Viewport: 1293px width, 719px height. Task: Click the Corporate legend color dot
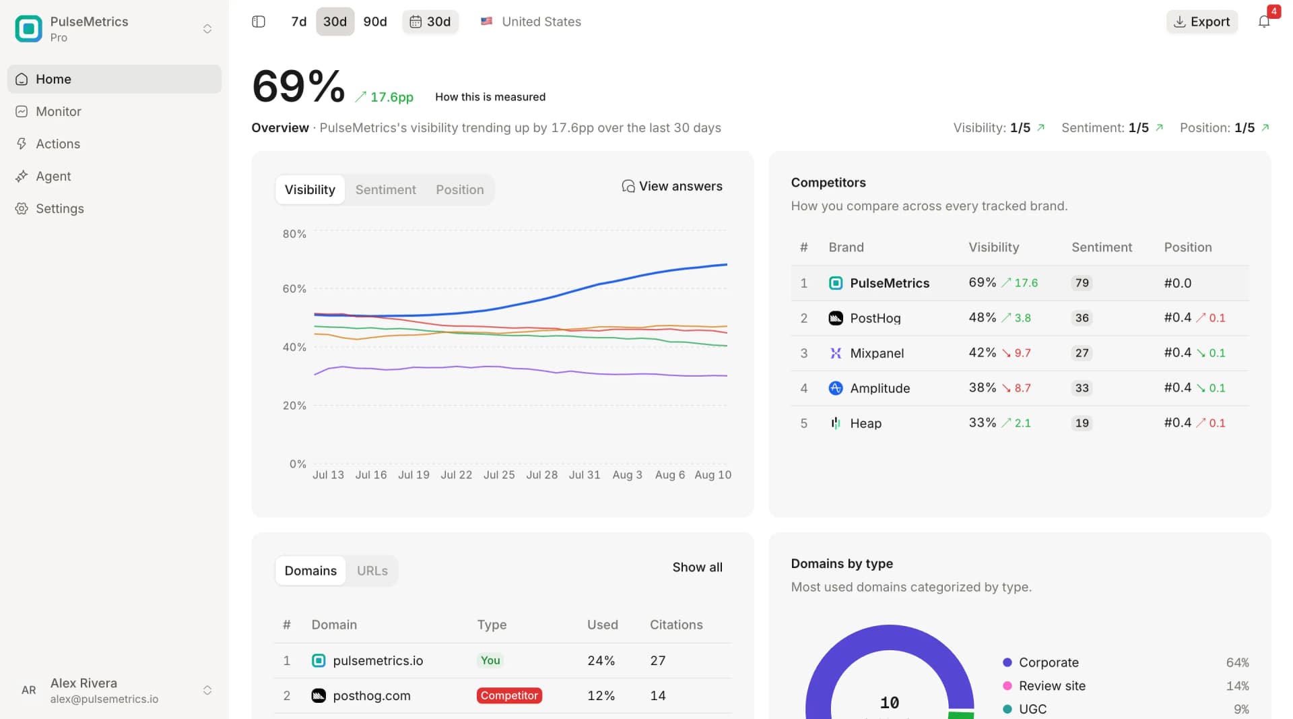click(x=1007, y=662)
